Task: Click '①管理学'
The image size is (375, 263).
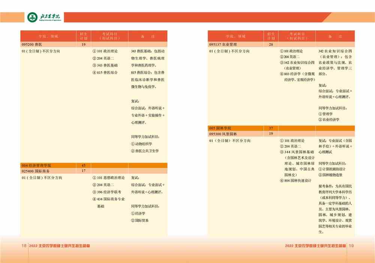Action: pyautogui.click(x=325, y=114)
